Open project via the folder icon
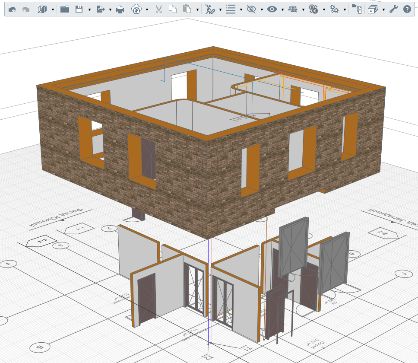 tap(65, 10)
